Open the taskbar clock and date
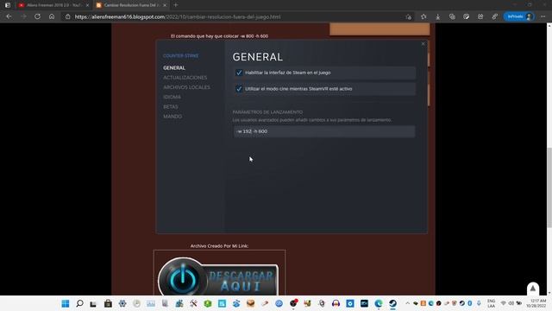 (x=536, y=303)
